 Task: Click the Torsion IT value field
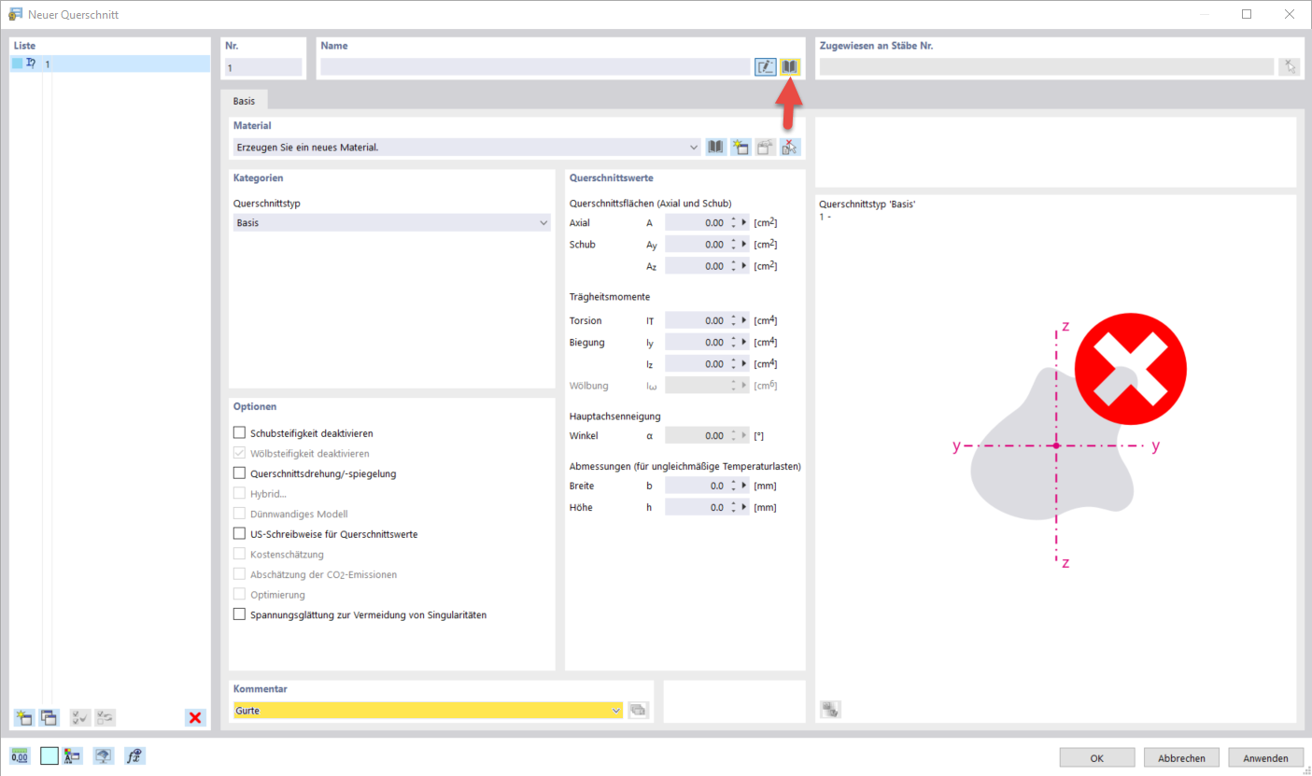pos(696,320)
